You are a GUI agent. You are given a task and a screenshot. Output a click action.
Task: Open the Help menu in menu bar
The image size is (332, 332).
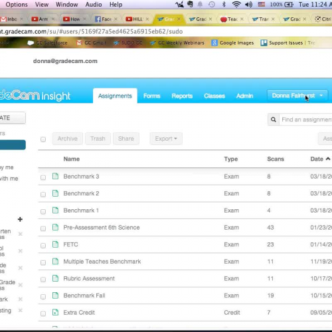pos(116,5)
